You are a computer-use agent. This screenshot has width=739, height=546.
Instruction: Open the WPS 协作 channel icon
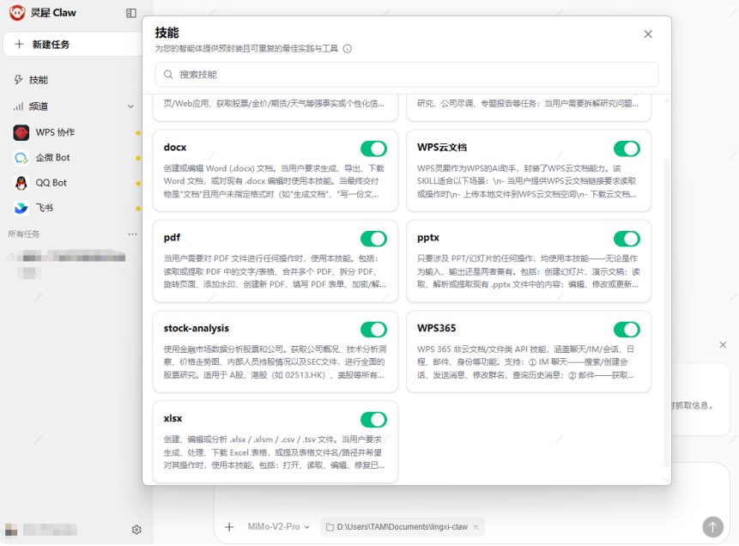click(21, 132)
